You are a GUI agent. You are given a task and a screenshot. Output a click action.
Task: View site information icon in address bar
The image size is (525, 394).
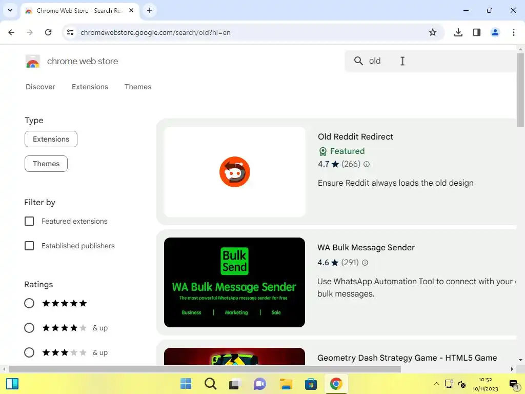point(70,32)
